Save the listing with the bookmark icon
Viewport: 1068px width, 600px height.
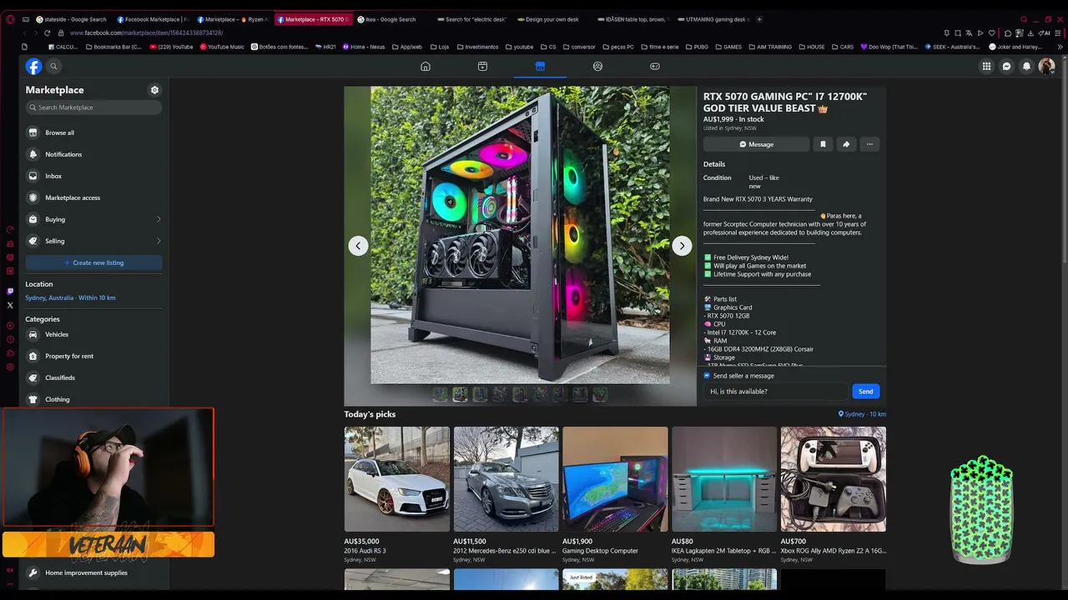point(823,144)
